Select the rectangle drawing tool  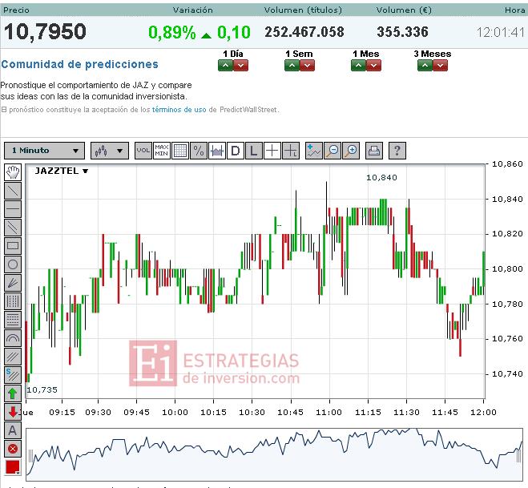(x=13, y=245)
